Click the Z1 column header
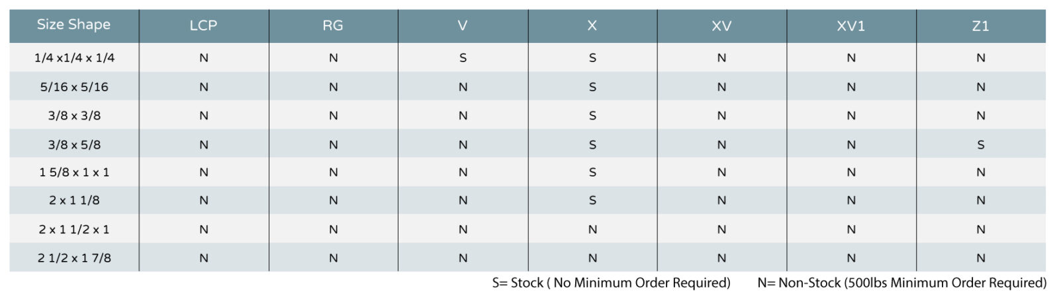 coord(981,25)
